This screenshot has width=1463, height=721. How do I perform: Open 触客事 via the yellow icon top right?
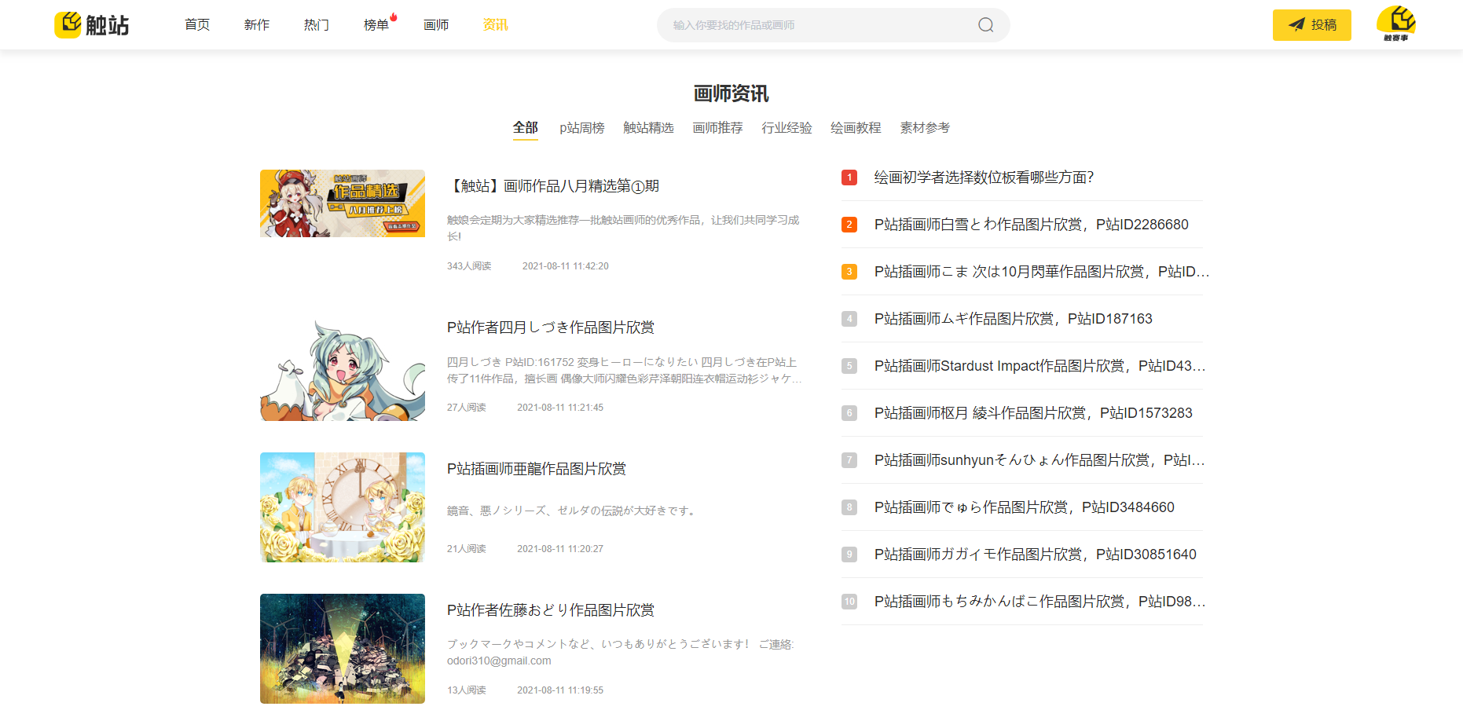click(1395, 24)
